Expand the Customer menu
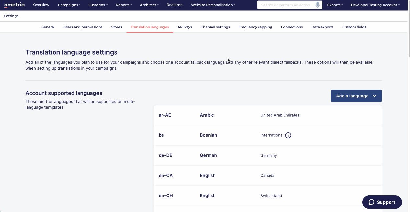The image size is (410, 212). (x=98, y=5)
